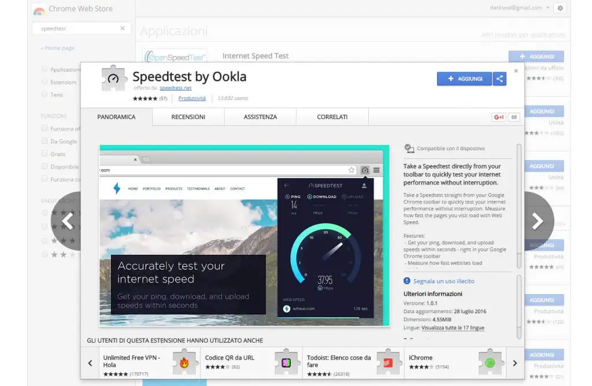Open the settings gear in Chrome Web Store
This screenshot has height=386, width=592.
tap(560, 8)
